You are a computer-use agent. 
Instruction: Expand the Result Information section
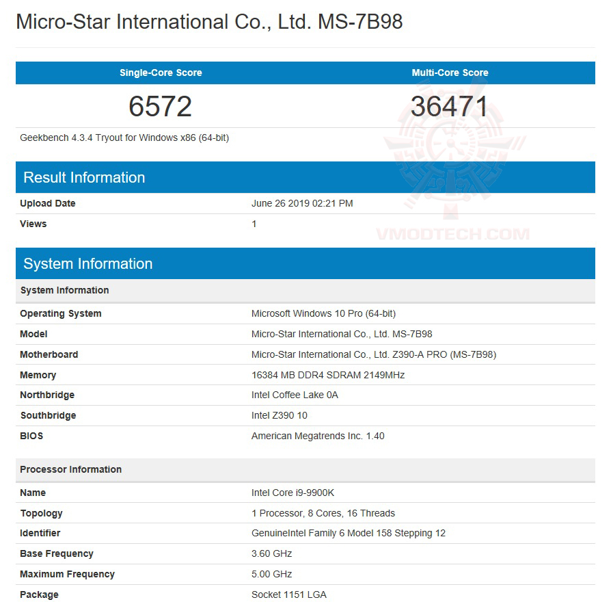point(84,177)
